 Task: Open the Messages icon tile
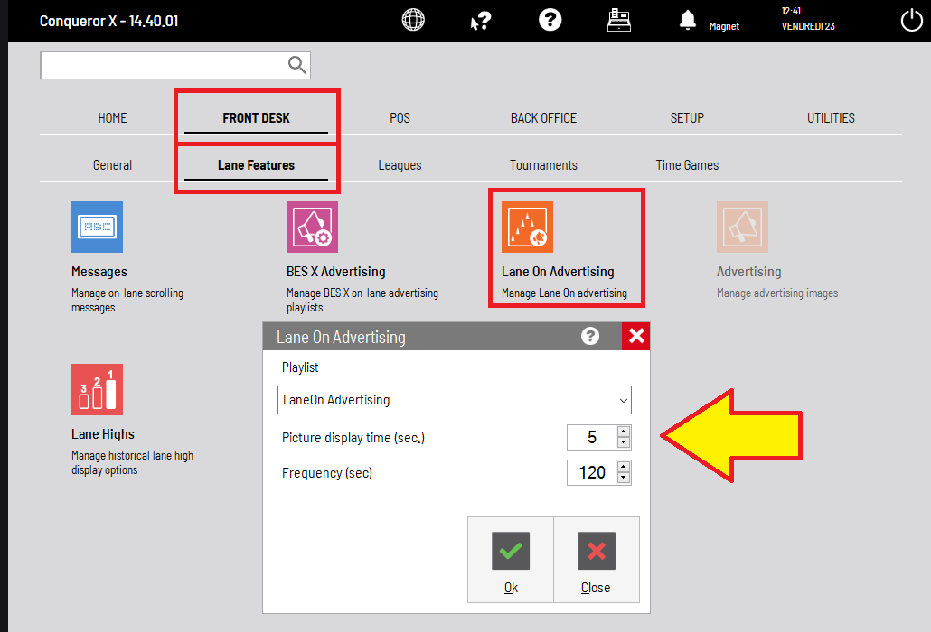click(x=98, y=228)
